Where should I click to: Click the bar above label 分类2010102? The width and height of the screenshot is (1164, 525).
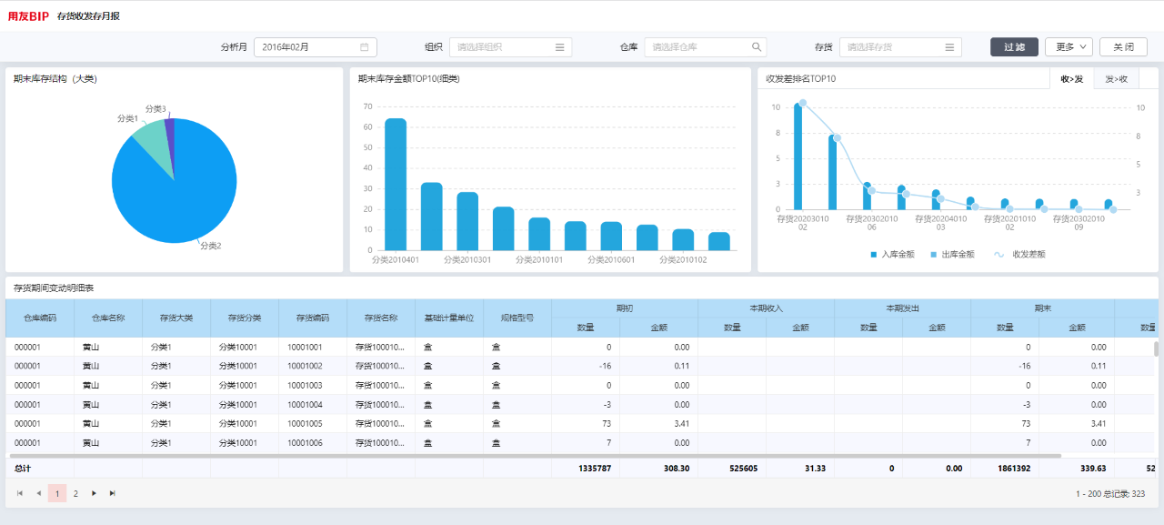pyautogui.click(x=683, y=239)
